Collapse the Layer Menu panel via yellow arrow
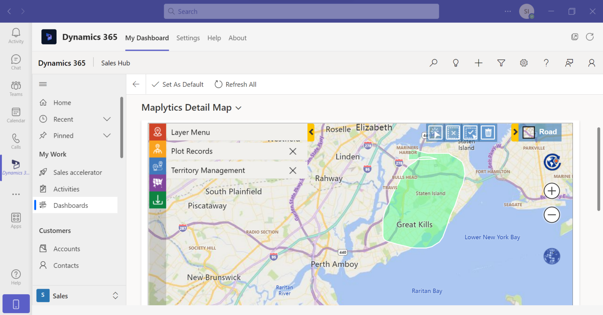This screenshot has height=315, width=603. pos(311,132)
